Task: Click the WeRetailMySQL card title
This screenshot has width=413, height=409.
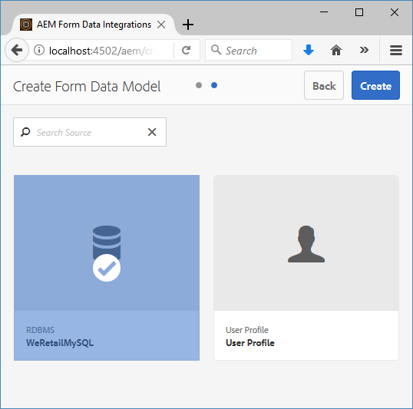Action: tap(60, 343)
